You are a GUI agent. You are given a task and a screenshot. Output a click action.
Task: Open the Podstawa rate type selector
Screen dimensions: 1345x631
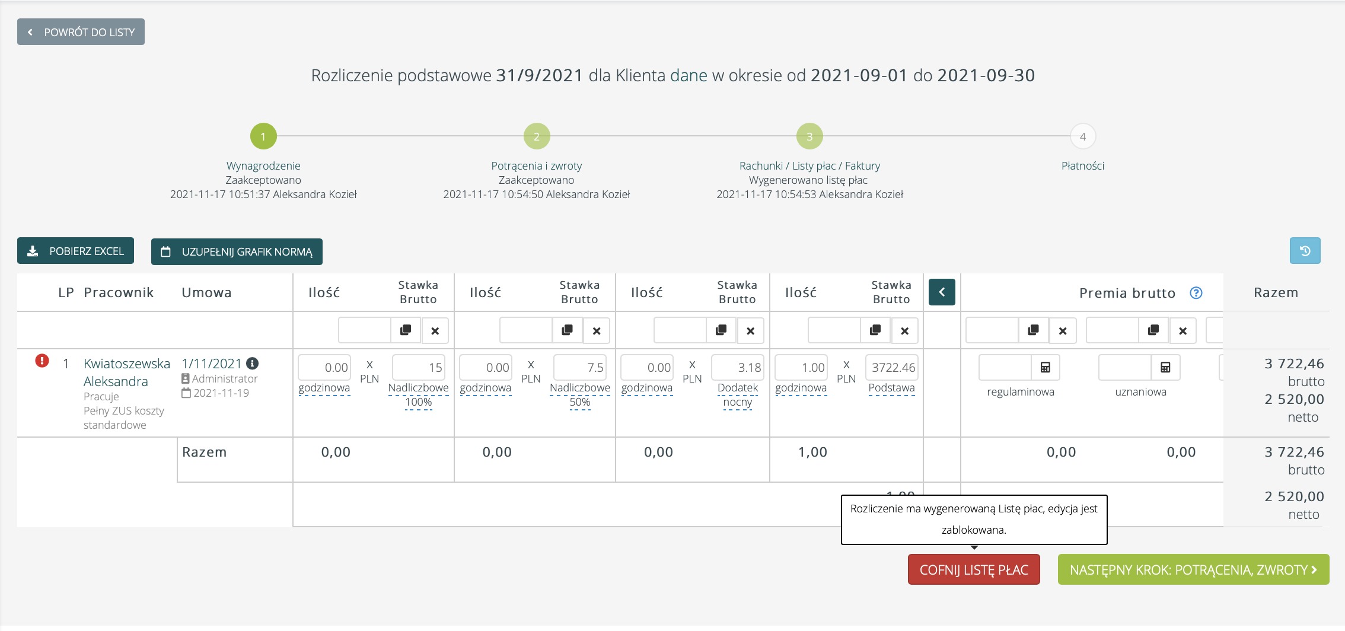(x=891, y=388)
